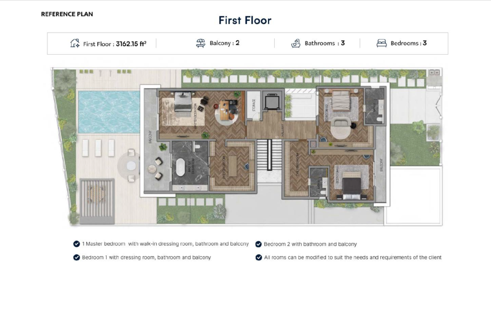
Task: Click checkmark beside rooms can be modified note
Action: coord(258,257)
